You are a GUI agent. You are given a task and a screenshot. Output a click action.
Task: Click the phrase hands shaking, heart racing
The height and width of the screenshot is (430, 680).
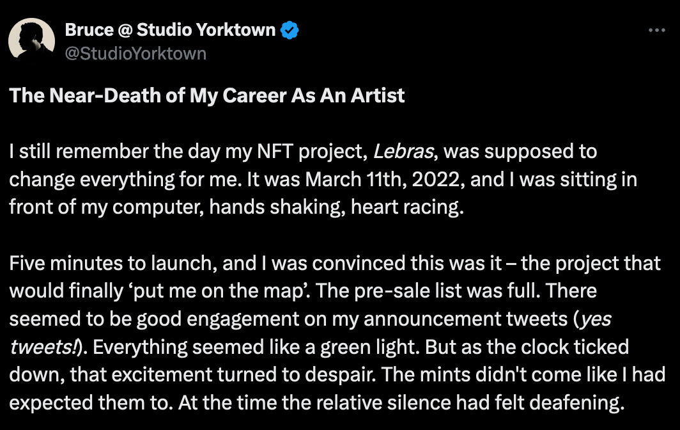pyautogui.click(x=337, y=207)
